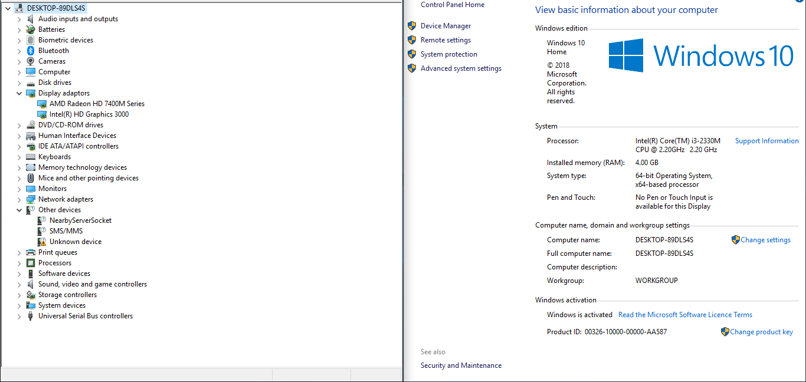
Task: Open Advanced system settings
Action: (461, 68)
